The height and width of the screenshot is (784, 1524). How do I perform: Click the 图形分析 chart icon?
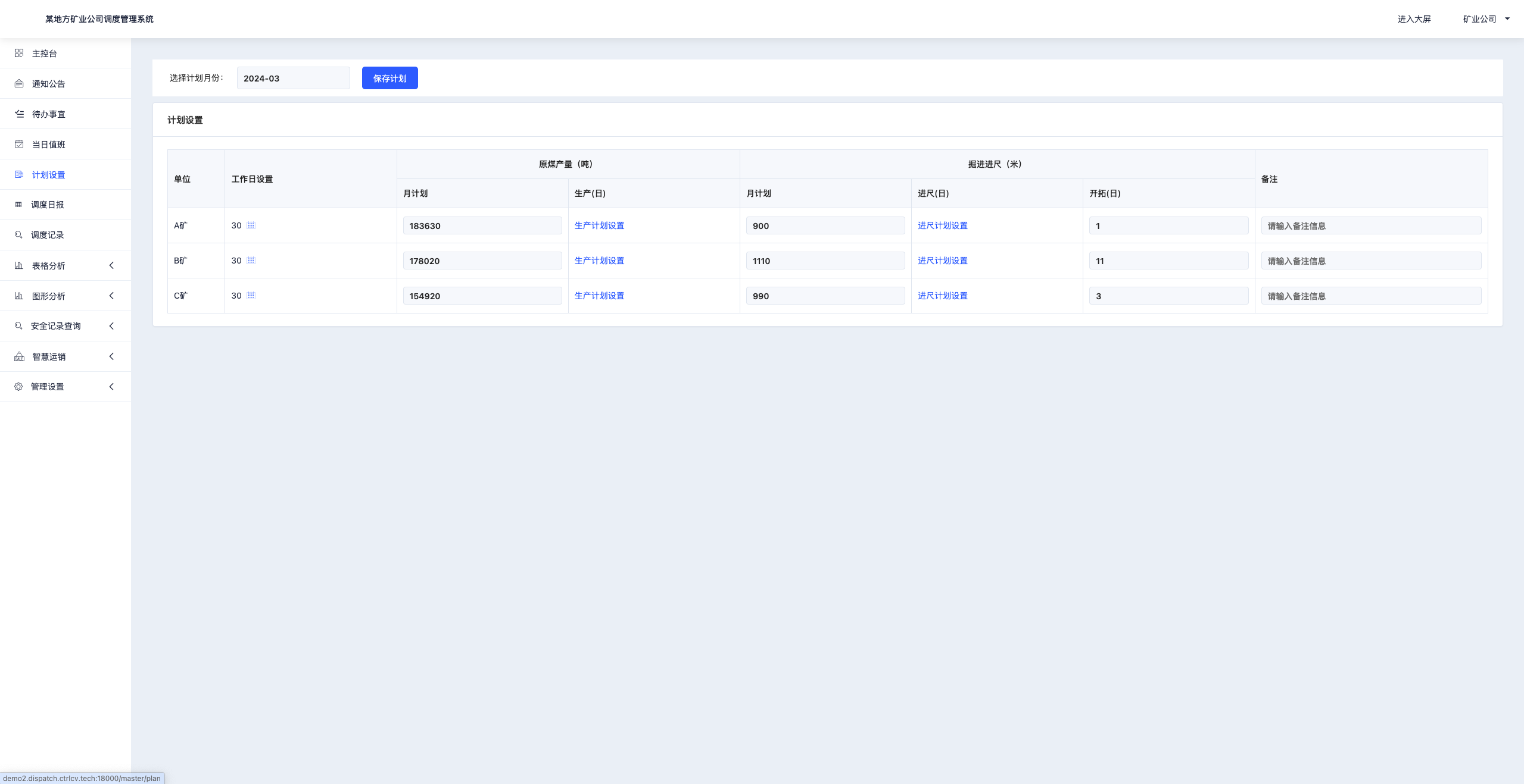(19, 296)
